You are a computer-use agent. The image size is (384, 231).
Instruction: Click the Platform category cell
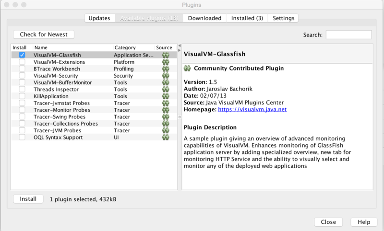point(124,62)
